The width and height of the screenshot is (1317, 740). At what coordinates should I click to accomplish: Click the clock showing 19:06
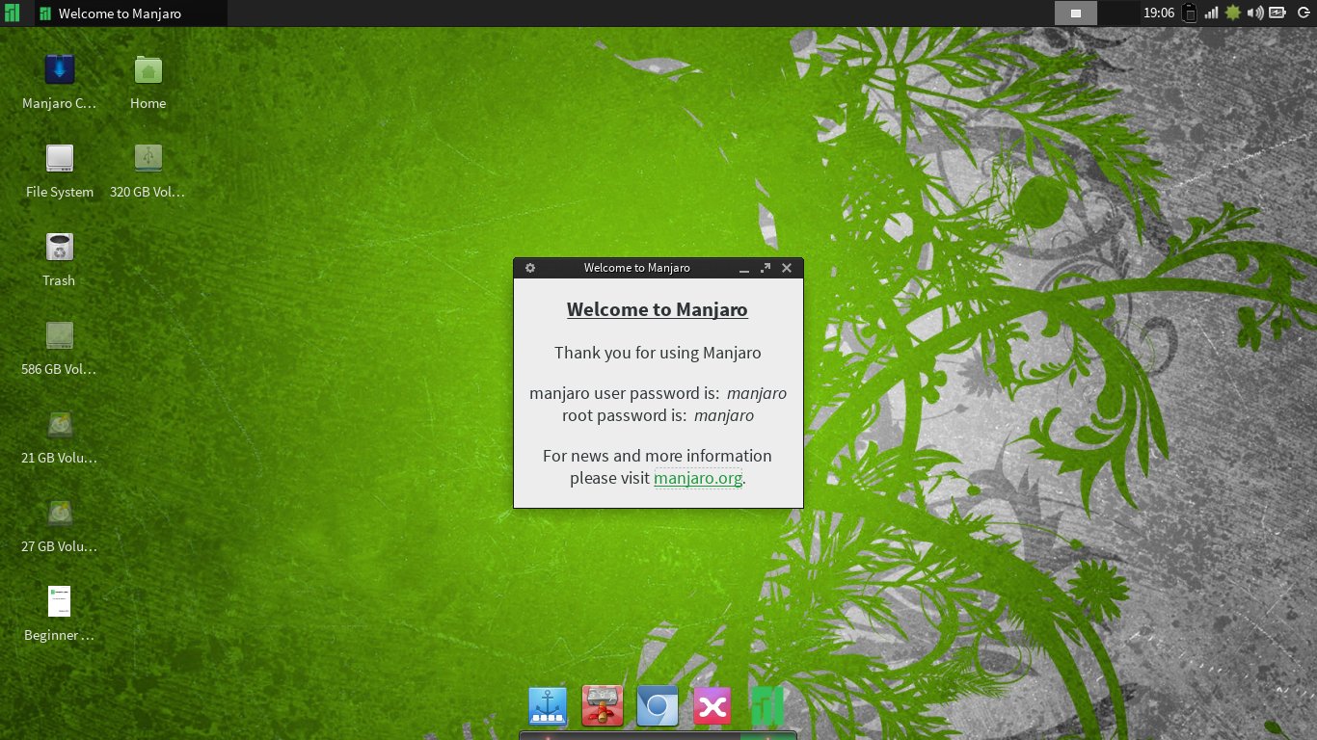tap(1158, 13)
